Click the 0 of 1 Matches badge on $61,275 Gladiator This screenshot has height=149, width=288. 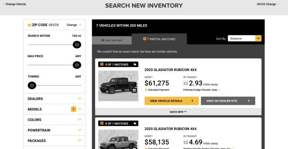pos(118,64)
